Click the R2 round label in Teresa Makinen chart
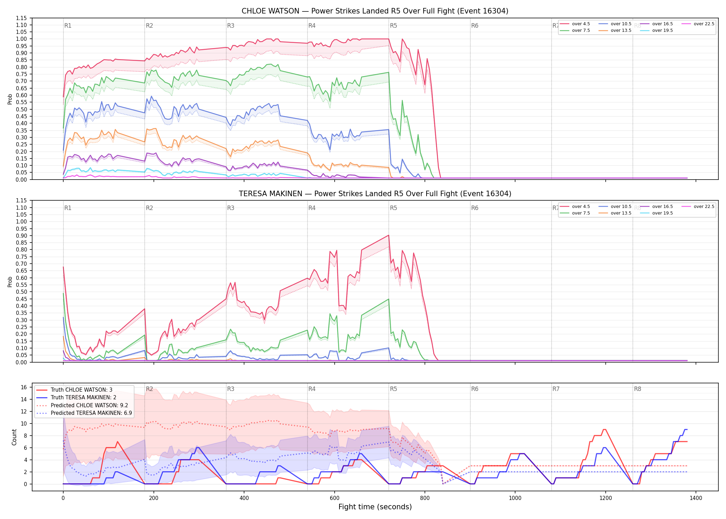 (x=149, y=208)
